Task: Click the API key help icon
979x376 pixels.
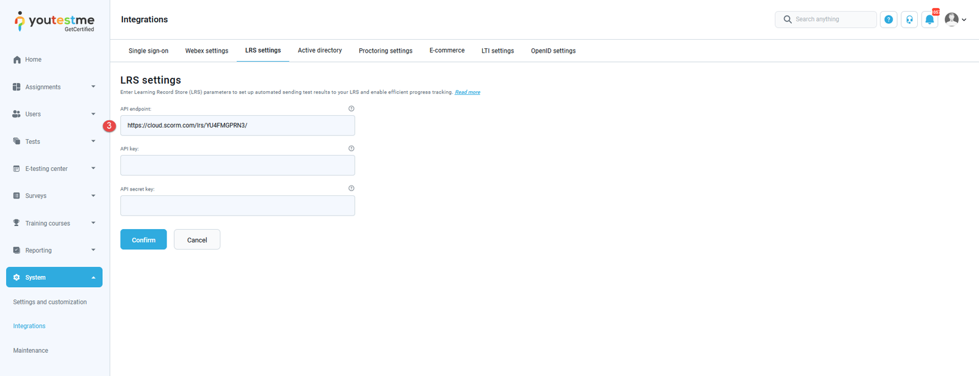Action: point(351,148)
